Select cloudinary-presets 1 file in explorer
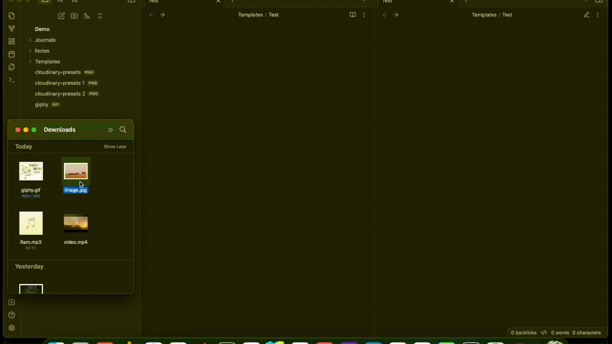612x344 pixels. coord(60,83)
